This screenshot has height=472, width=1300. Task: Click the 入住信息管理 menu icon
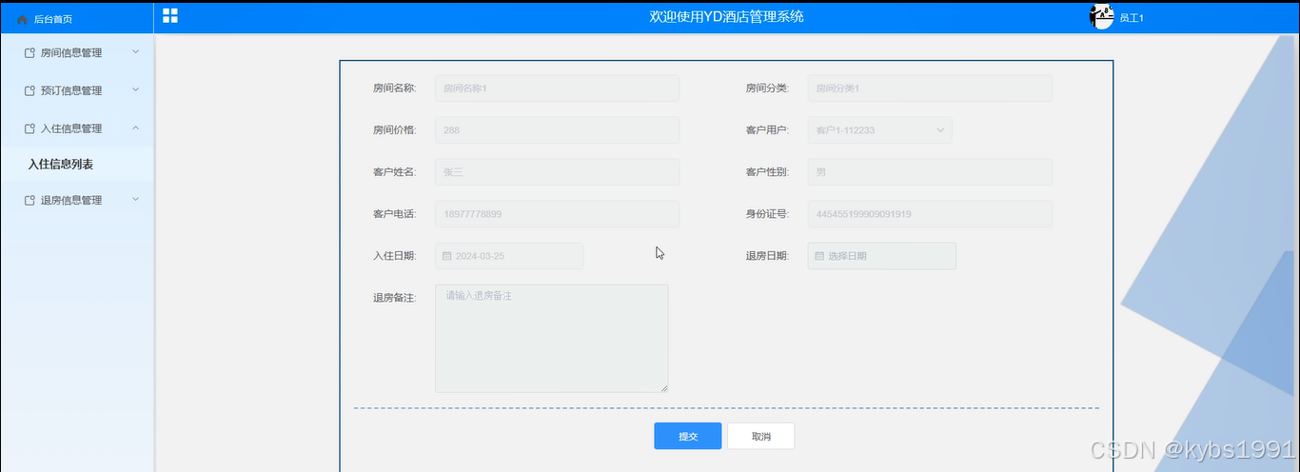30,128
